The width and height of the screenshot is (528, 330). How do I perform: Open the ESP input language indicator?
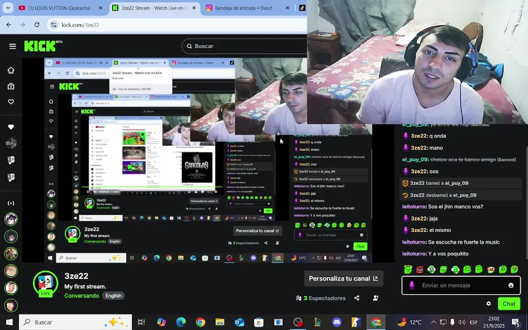pyautogui.click(x=473, y=322)
